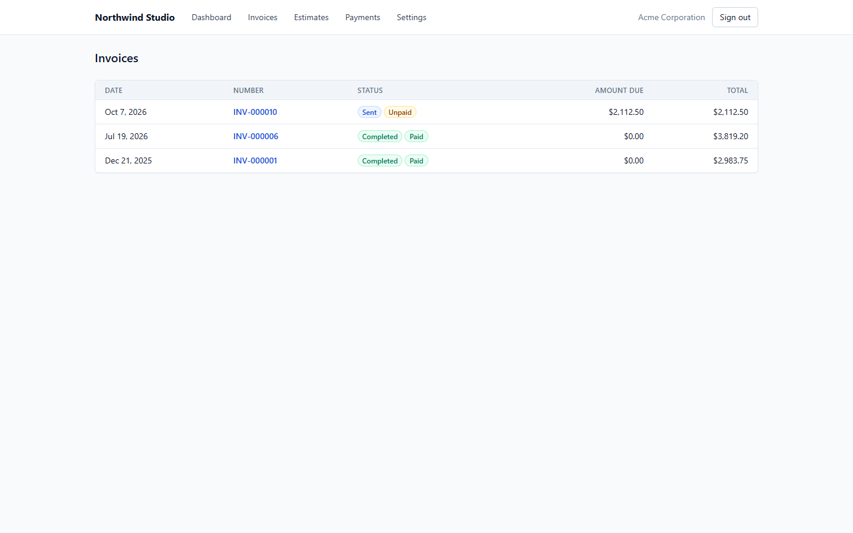Click the Unpaid status badge
Image resolution: width=853 pixels, height=533 pixels.
point(400,112)
